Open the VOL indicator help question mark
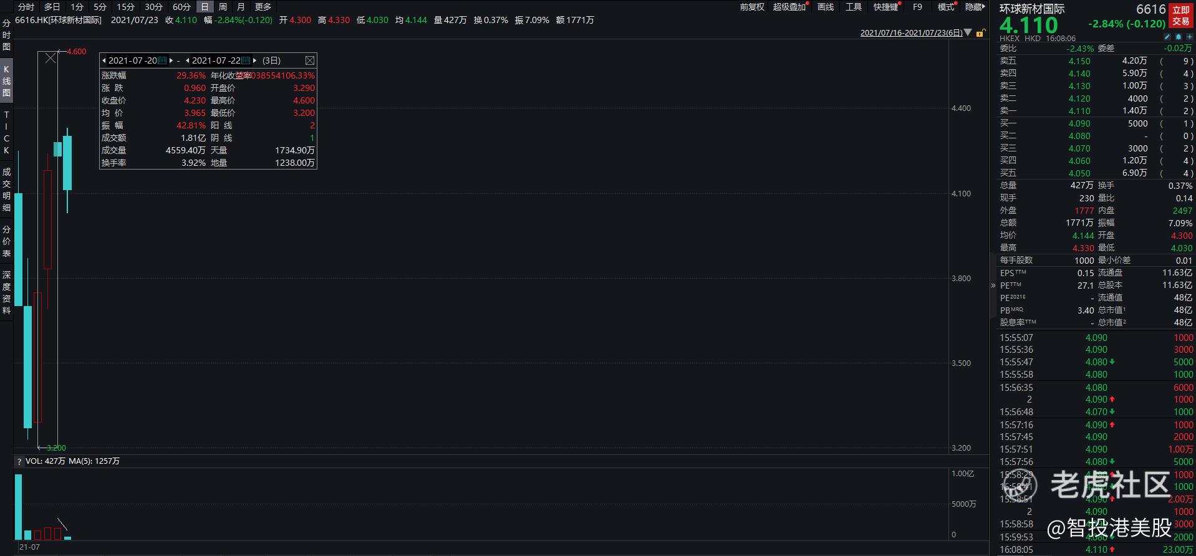The width and height of the screenshot is (1196, 556). pyautogui.click(x=19, y=462)
